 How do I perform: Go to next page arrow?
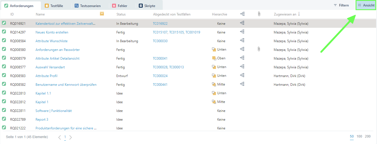tap(71, 137)
